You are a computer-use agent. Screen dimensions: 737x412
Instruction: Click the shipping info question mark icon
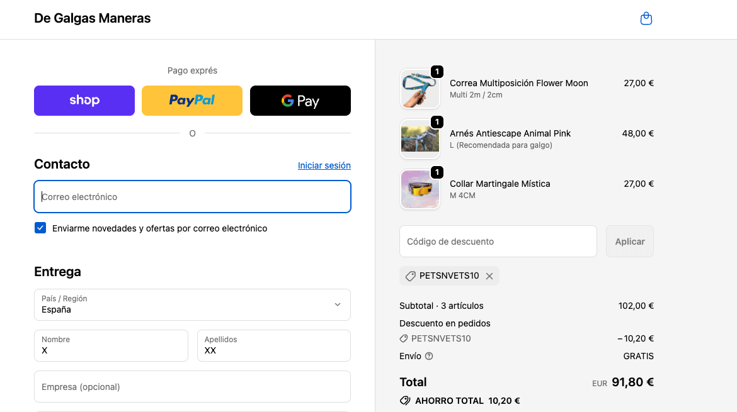[x=429, y=356]
